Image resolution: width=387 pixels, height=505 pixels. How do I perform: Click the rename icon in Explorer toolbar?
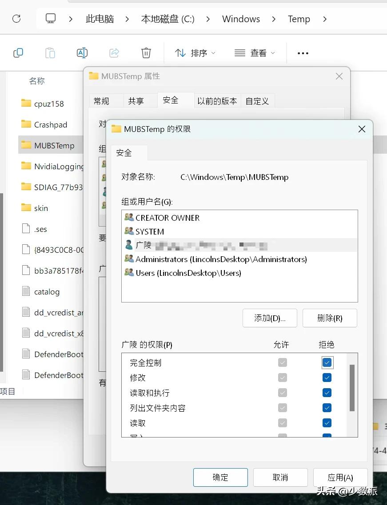82,52
